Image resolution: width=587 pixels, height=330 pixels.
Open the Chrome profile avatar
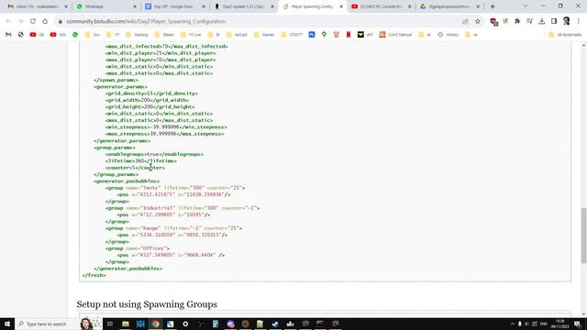(567, 21)
